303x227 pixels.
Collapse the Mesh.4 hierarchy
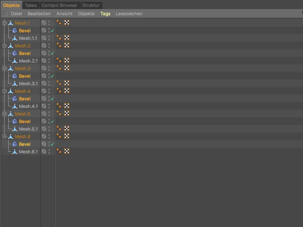click(5, 91)
